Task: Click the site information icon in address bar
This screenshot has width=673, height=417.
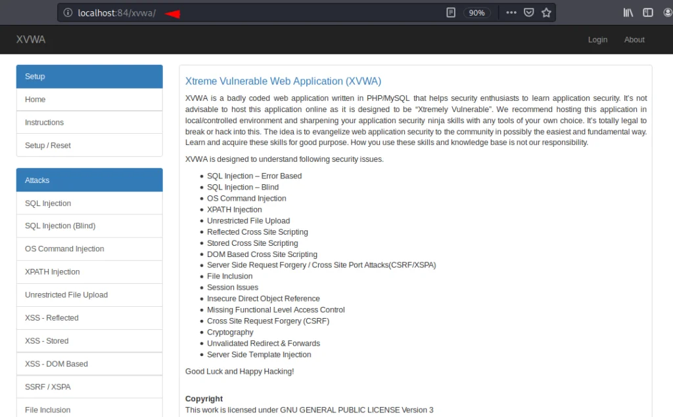Action: (68, 13)
